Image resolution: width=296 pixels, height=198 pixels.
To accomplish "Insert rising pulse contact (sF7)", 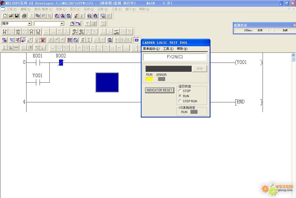I will pyautogui.click(x=75, y=32).
